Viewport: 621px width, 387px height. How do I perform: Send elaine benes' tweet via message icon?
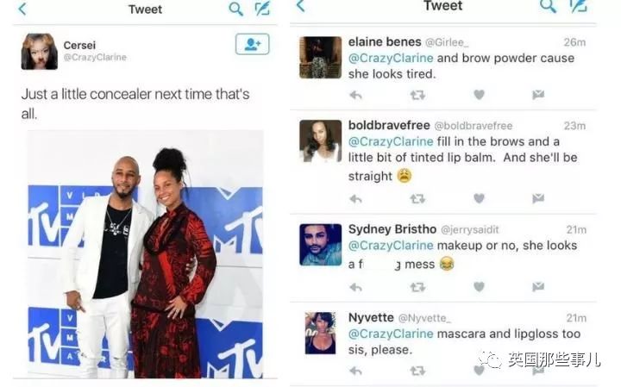(538, 95)
